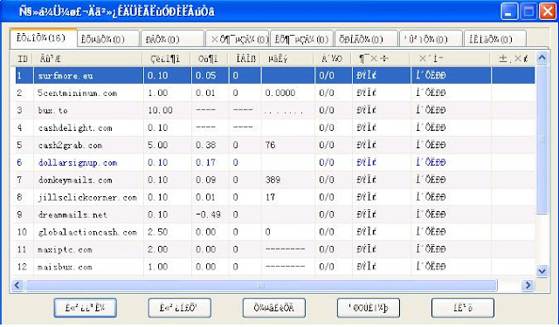559x327 pixels.
Task: Click the -0.49 value in the dreammails.net row
Action: pos(208,215)
